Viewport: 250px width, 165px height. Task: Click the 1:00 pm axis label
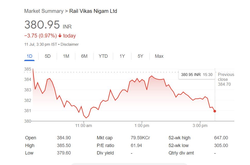tap(142, 126)
